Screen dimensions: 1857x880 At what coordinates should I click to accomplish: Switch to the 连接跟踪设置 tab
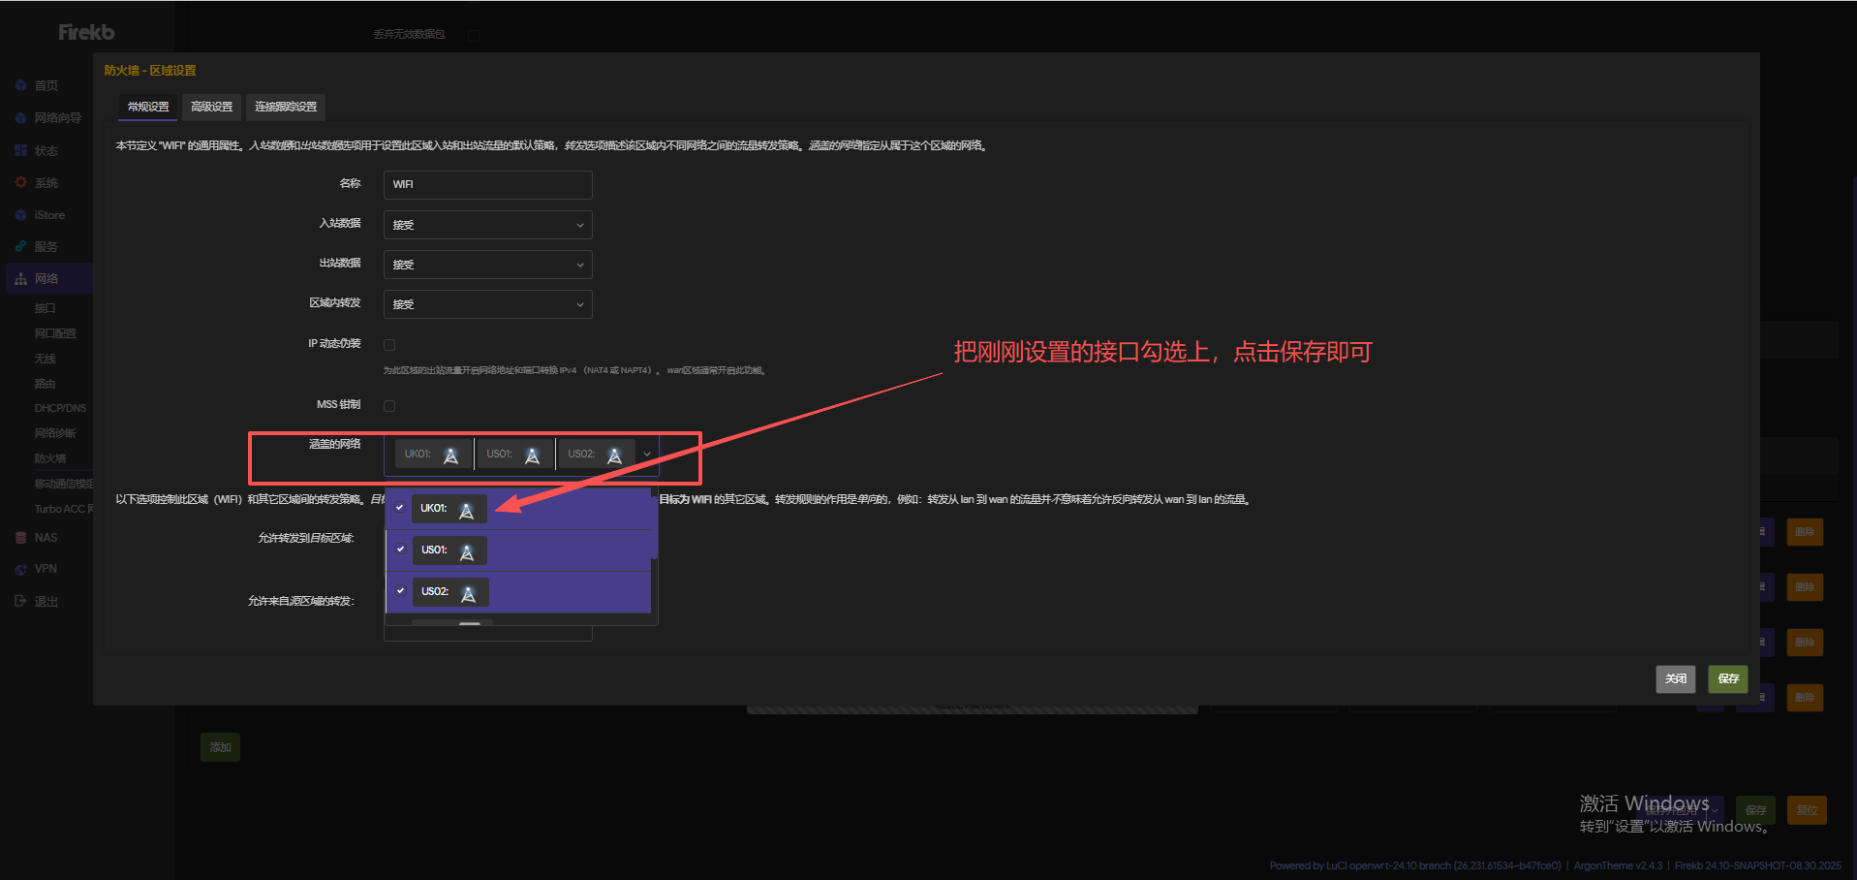286,107
